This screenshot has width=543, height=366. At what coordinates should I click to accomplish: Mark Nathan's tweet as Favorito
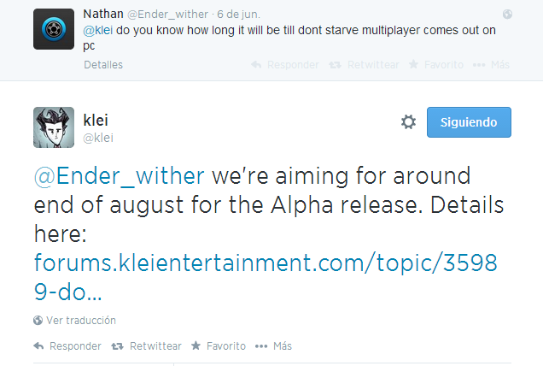435,65
